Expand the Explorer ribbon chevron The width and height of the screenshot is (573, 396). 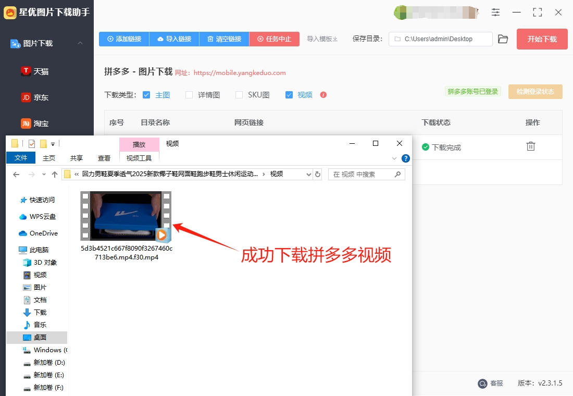pos(394,158)
